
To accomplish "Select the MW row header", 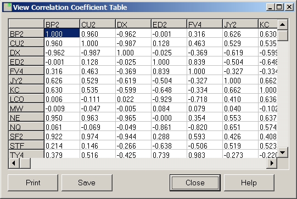I will (x=26, y=108).
